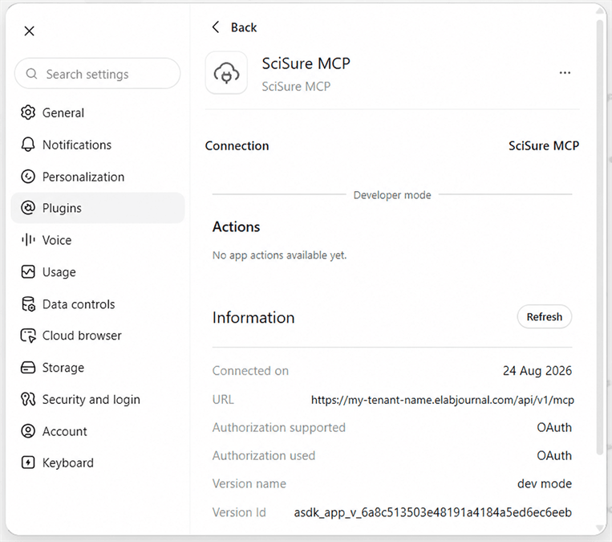The image size is (612, 542).
Task: Click the Search settings field
Action: coord(97,73)
